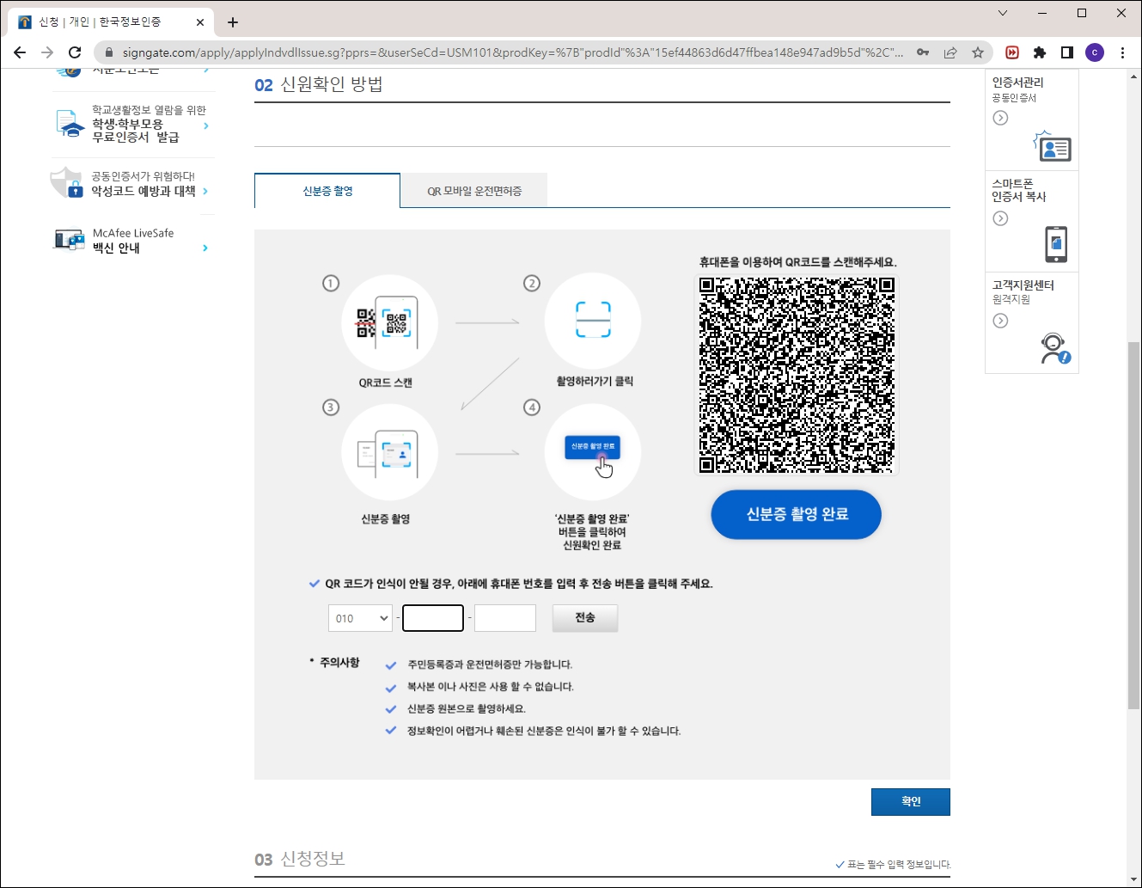
Task: Select the 신분증 촬영 tab
Action: [326, 190]
